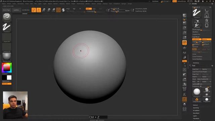The height and width of the screenshot is (121, 215).
Task: Open the Transform menu
Action: tap(117, 4)
